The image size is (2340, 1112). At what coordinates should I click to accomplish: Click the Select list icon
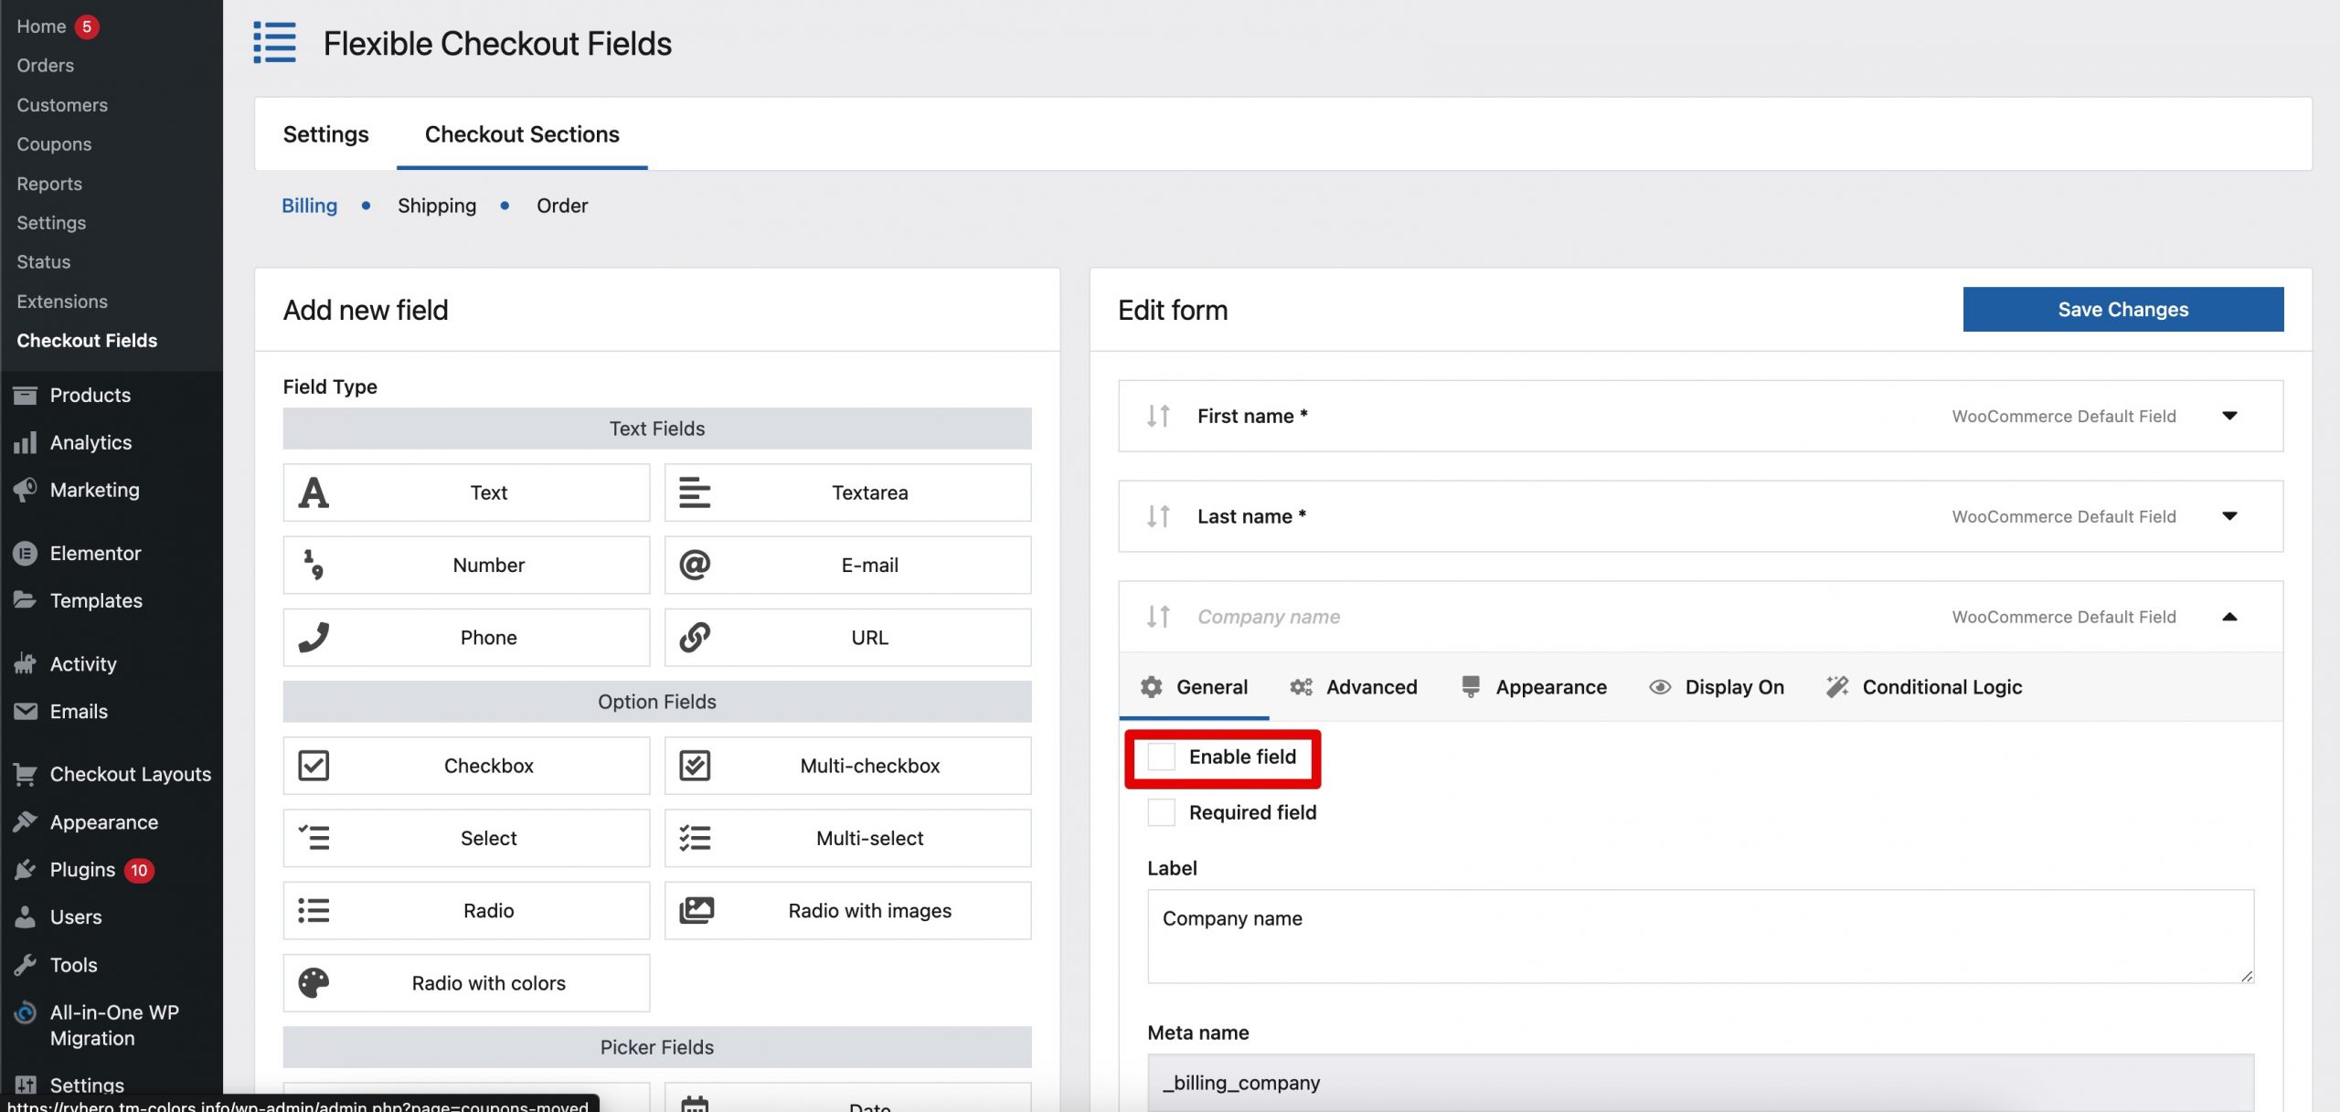point(314,837)
